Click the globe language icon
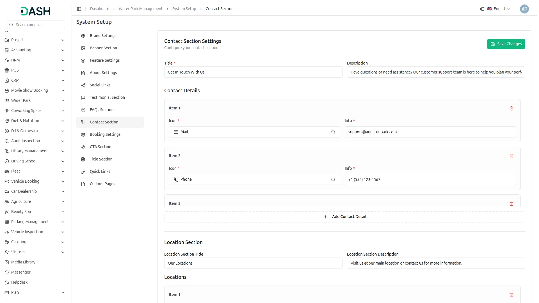This screenshot has height=303, width=539. (482, 9)
